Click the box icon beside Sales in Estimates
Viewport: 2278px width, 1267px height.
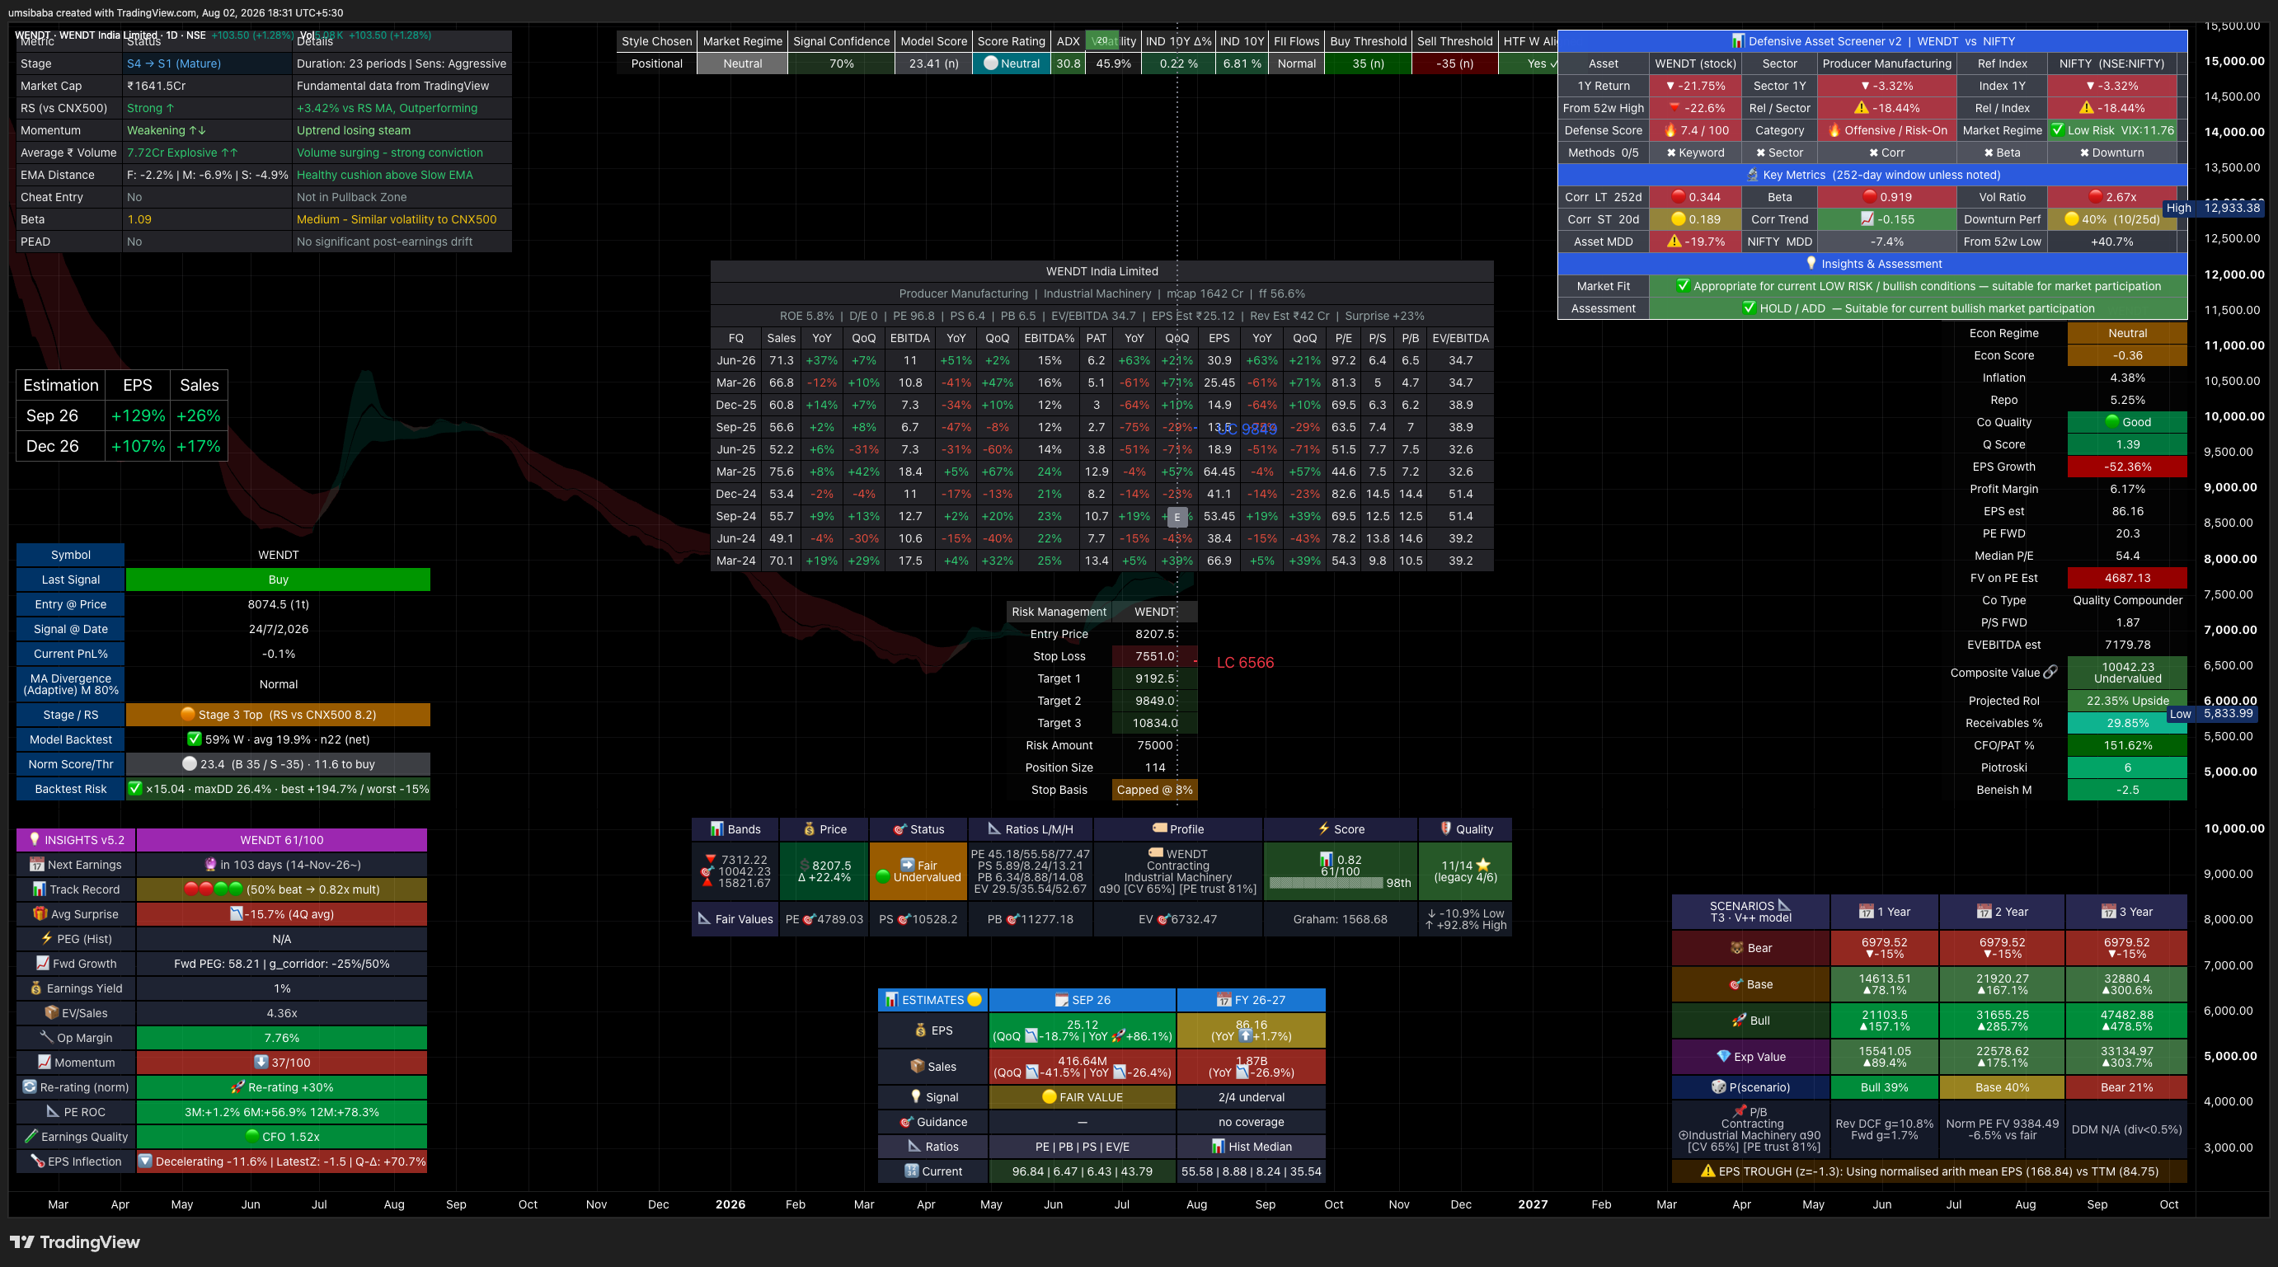click(x=917, y=1065)
